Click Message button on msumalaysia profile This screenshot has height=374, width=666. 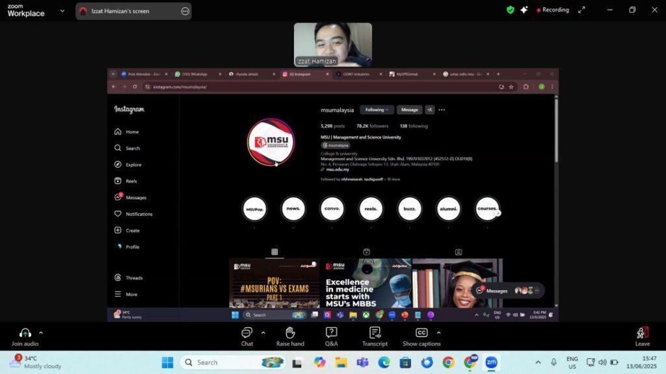(410, 110)
